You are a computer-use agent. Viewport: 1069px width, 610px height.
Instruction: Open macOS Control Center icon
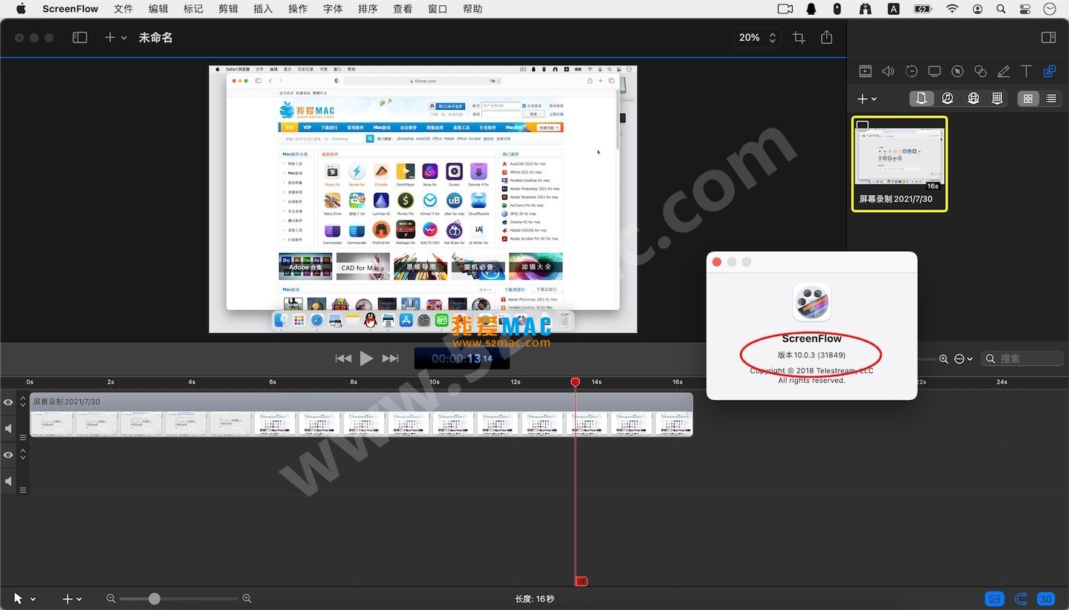(x=1026, y=9)
